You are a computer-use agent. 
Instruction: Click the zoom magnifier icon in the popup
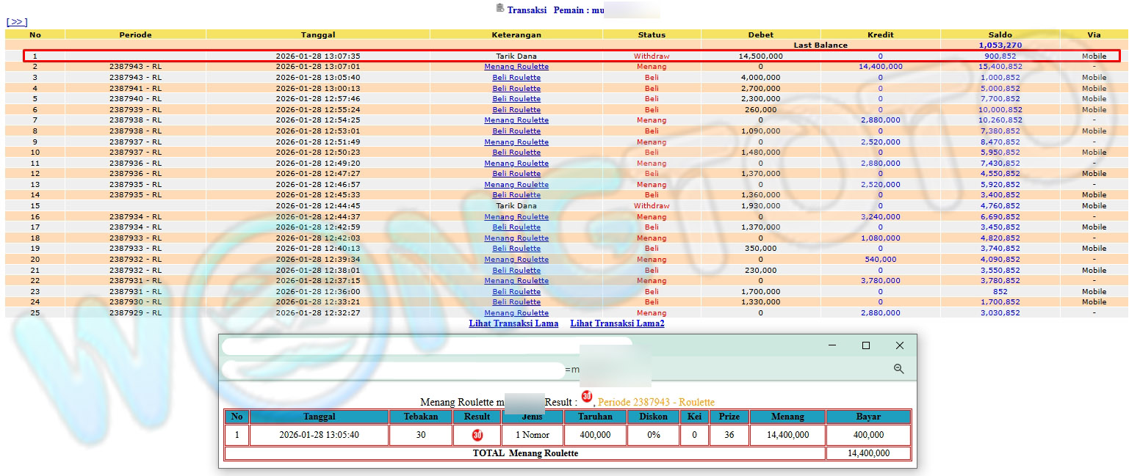pos(898,369)
